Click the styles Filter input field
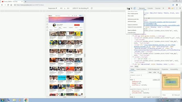 138,73
